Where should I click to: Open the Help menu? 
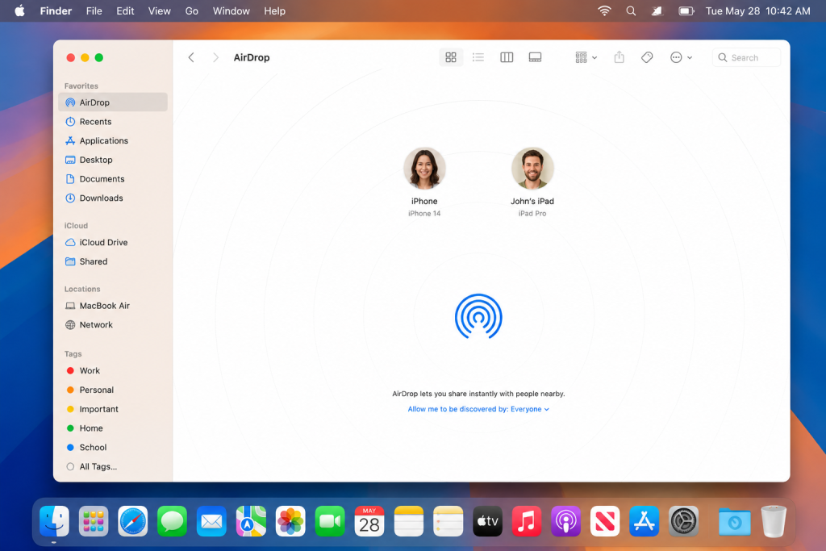[x=274, y=11]
